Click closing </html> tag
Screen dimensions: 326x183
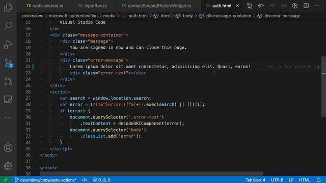(48, 168)
